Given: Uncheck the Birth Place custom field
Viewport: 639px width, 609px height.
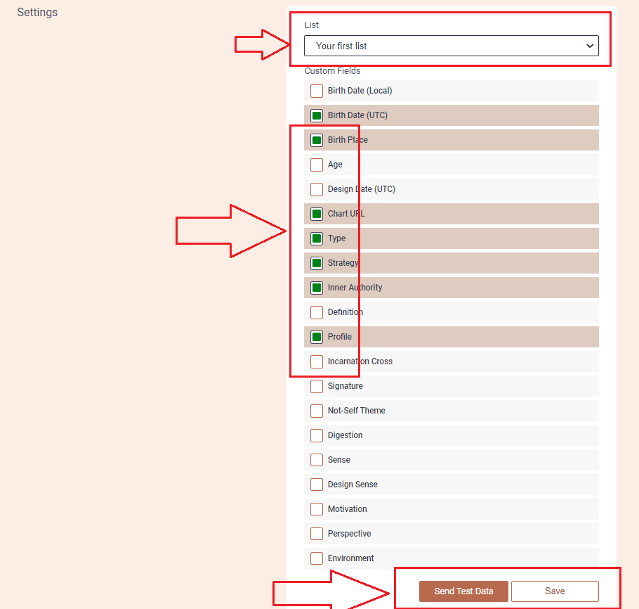Looking at the screenshot, I should coord(317,140).
